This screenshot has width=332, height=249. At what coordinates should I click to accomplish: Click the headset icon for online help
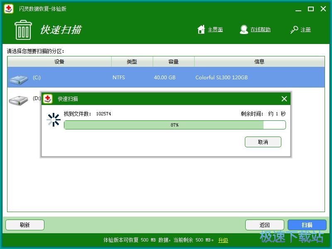pyautogui.click(x=244, y=29)
